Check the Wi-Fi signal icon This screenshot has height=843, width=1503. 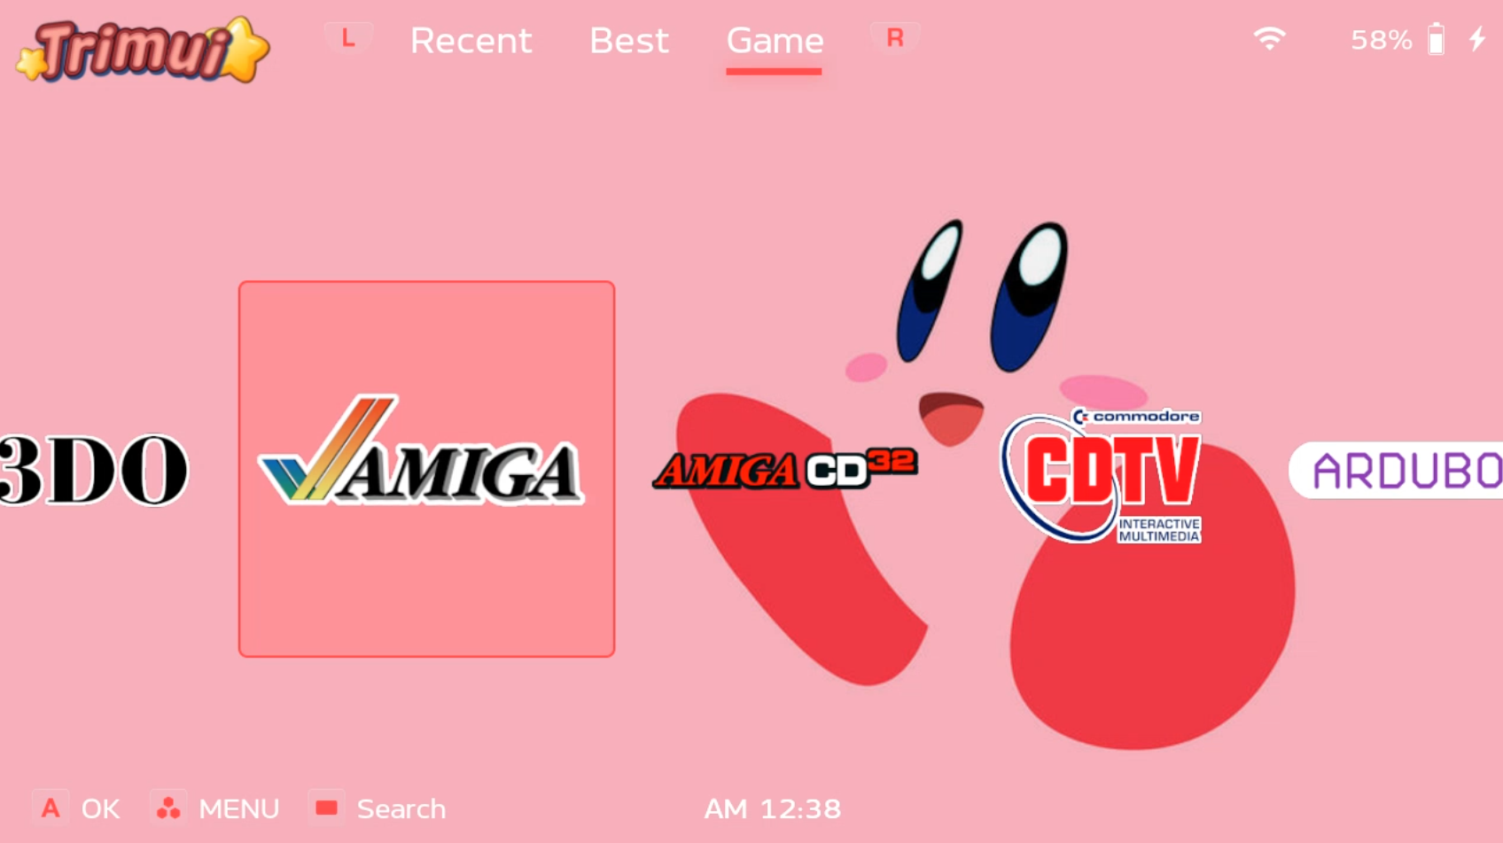(x=1269, y=39)
